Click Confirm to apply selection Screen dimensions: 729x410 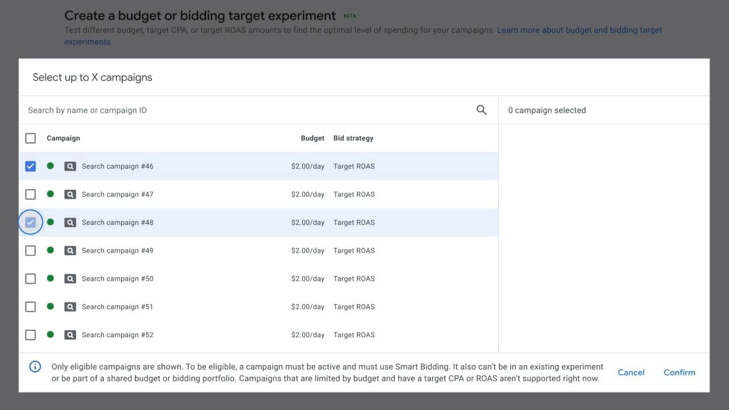[679, 372]
